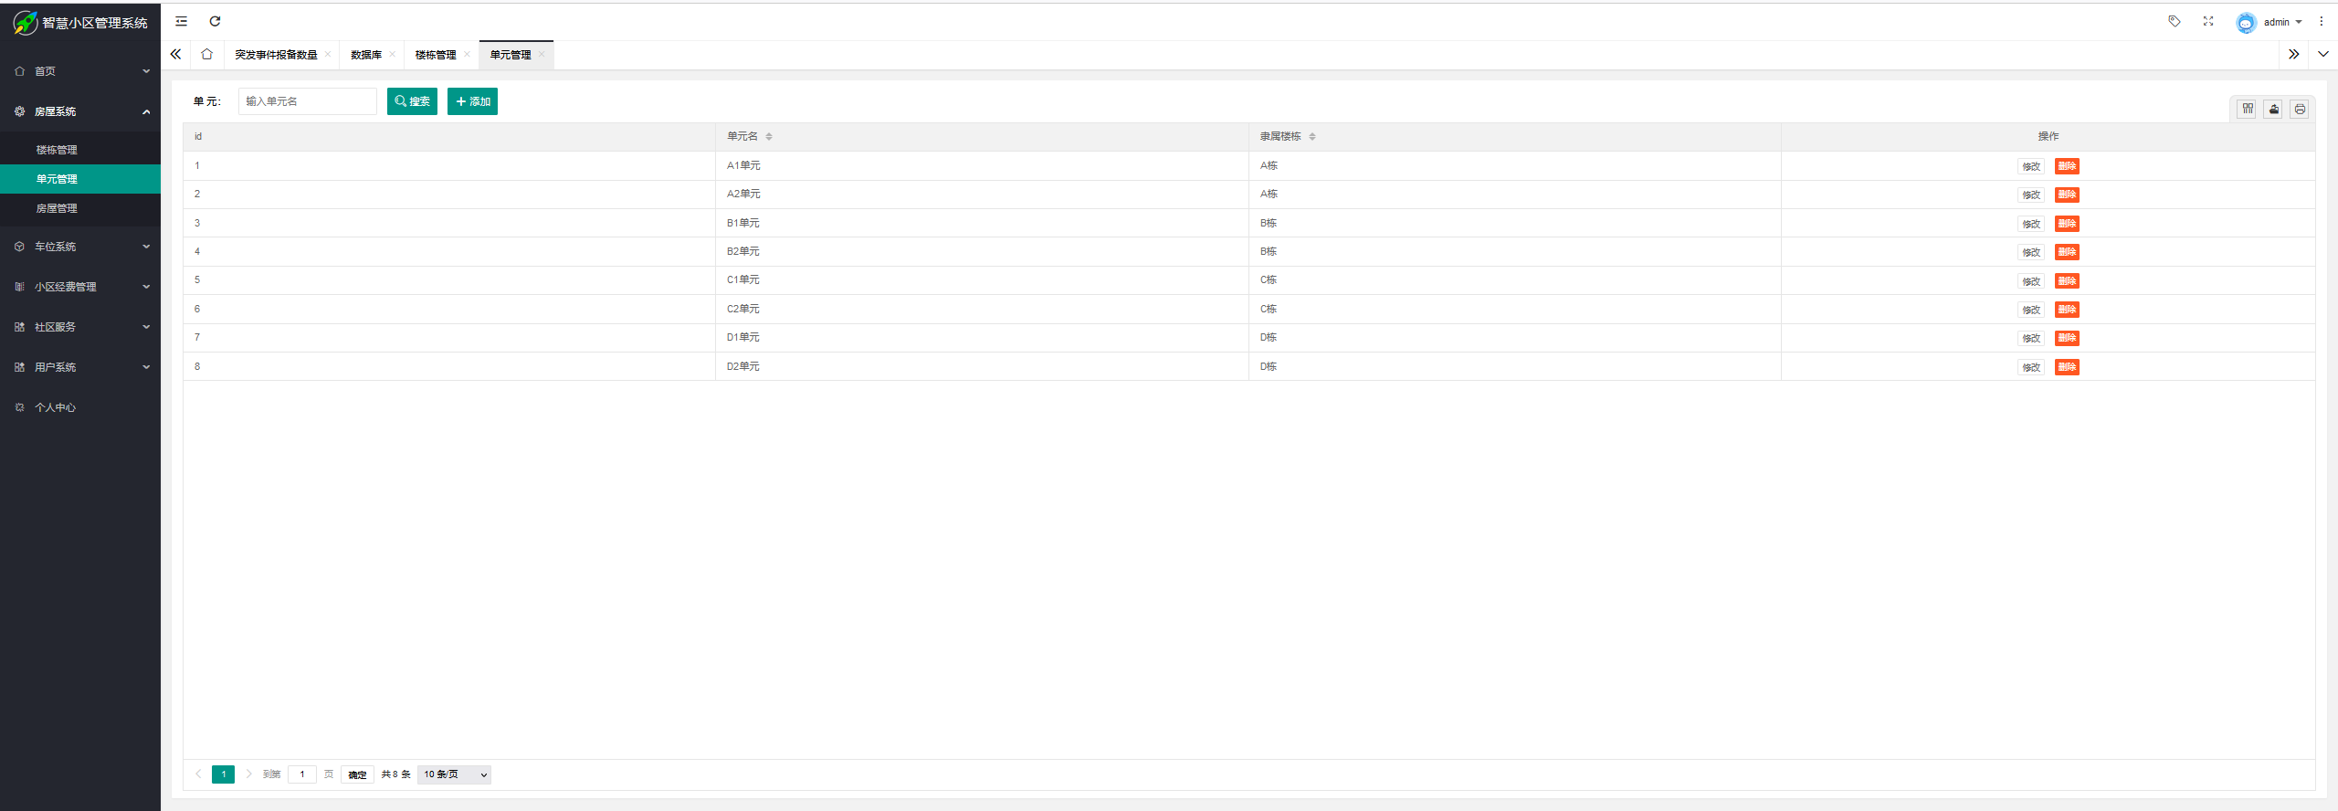Open column filter icon in table toolbar

pos(2248,109)
